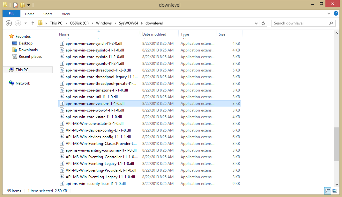The width and height of the screenshot is (342, 197).
Task: Go back using the Back arrow
Action: (9, 23)
